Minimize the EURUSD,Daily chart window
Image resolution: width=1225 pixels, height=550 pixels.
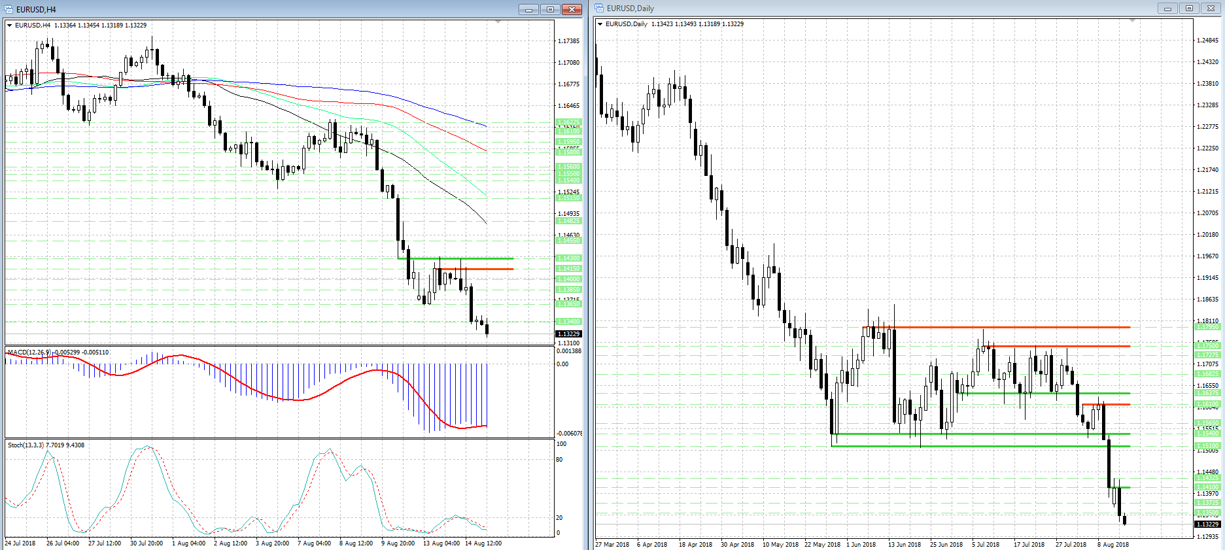coord(1167,9)
